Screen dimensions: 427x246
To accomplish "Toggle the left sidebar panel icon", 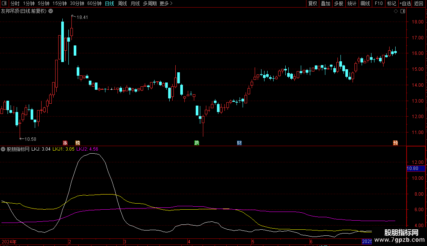I will [4, 3].
